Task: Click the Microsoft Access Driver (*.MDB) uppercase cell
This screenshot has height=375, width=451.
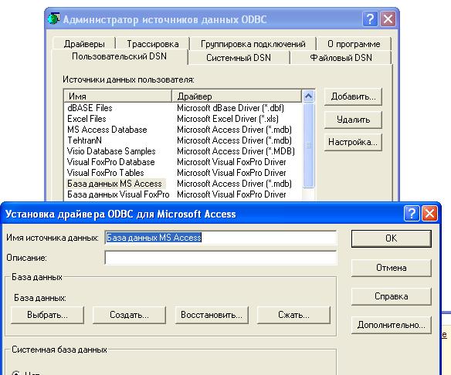Action: point(236,151)
